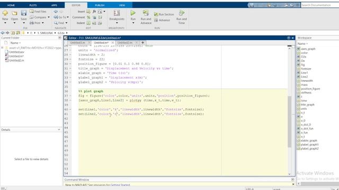Image resolution: width=339 pixels, height=190 pixels.
Task: Sort the Current Folder list by Name header
Action: pos(15,43)
